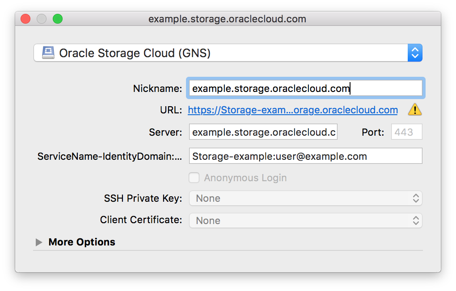The height and width of the screenshot is (291, 456).
Task: Click the Anonymous Login label text
Action: [x=245, y=178]
